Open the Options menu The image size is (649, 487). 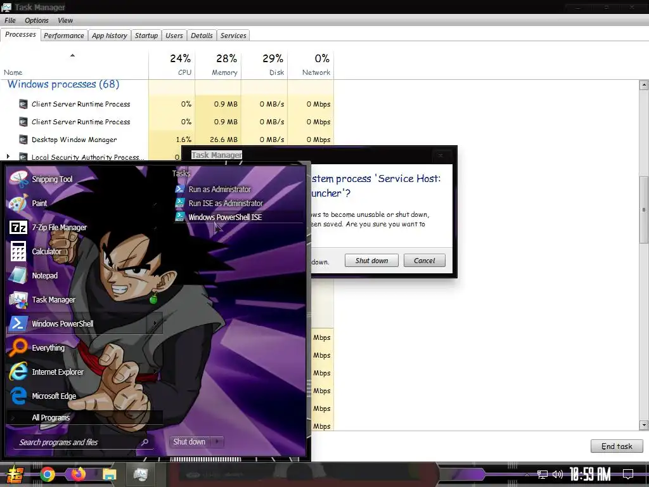(36, 20)
